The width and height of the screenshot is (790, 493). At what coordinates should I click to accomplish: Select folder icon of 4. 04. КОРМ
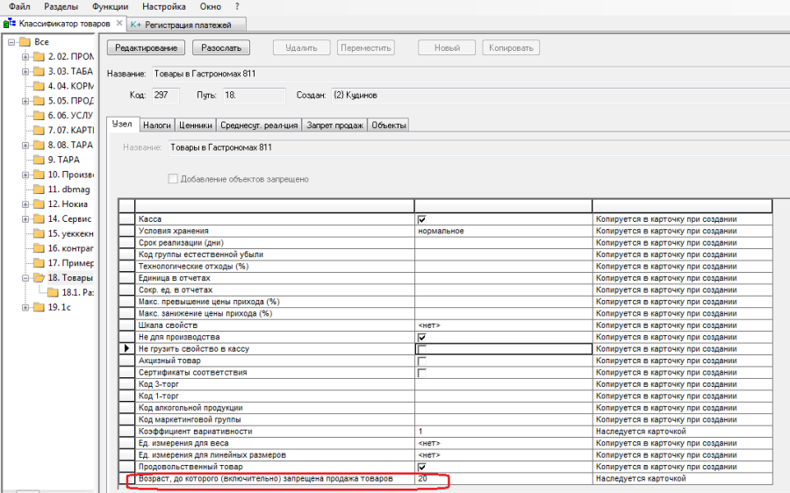(39, 86)
